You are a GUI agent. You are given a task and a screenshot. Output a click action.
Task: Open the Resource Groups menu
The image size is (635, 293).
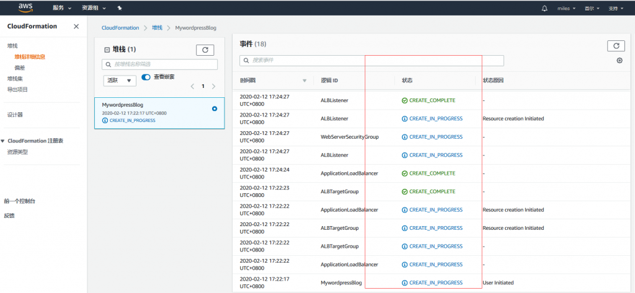[94, 8]
